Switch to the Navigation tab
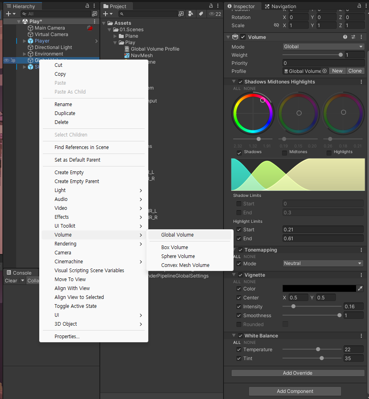This screenshot has height=399, width=369. [280, 6]
